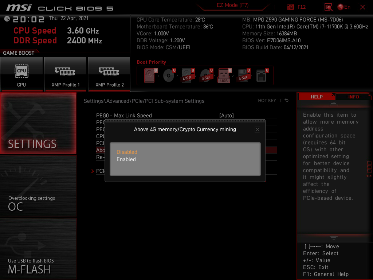
Task: Click the F1: General Help hint
Action: [x=326, y=274]
